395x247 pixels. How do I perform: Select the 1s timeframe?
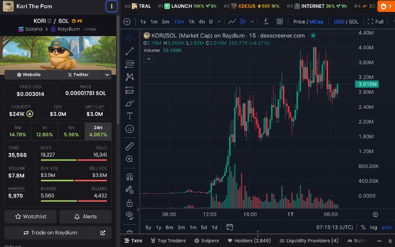tap(143, 22)
